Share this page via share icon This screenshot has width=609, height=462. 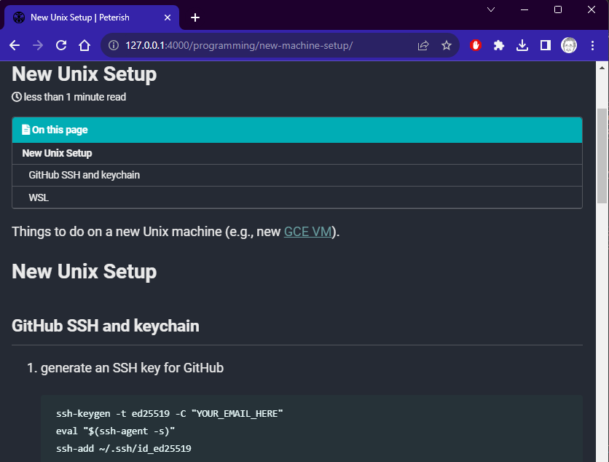click(x=423, y=45)
